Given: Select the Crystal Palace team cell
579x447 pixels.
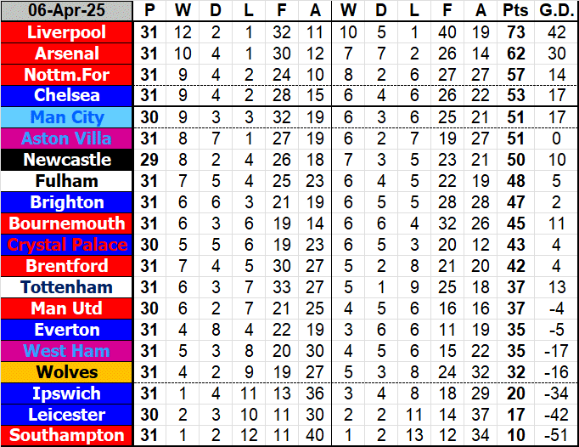Looking at the screenshot, I should tap(67, 245).
